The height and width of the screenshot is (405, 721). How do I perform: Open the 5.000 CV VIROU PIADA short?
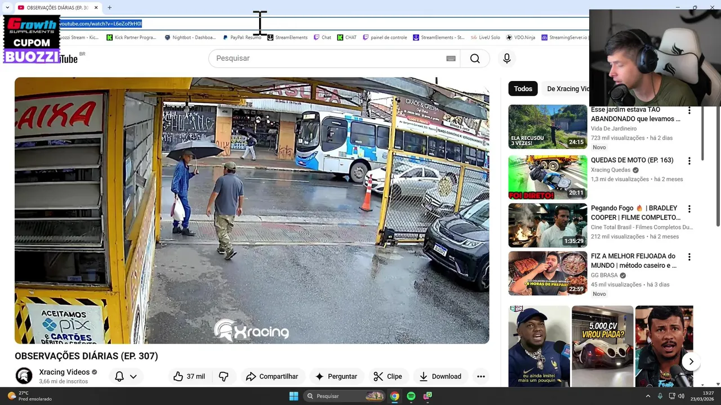(x=602, y=346)
